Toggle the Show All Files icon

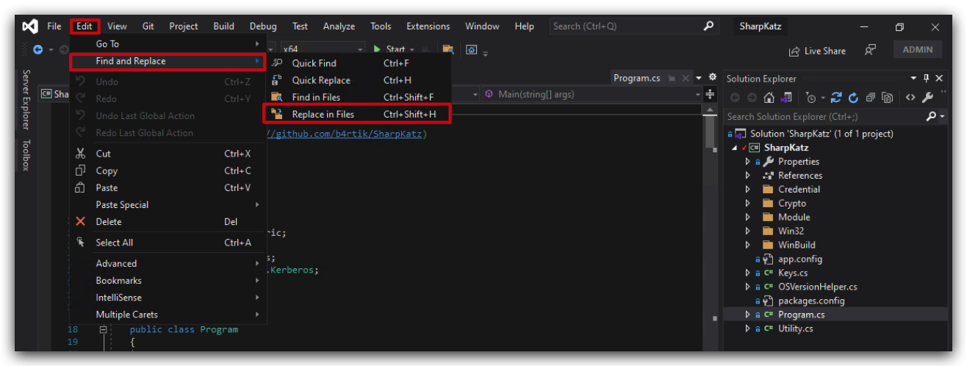(887, 97)
